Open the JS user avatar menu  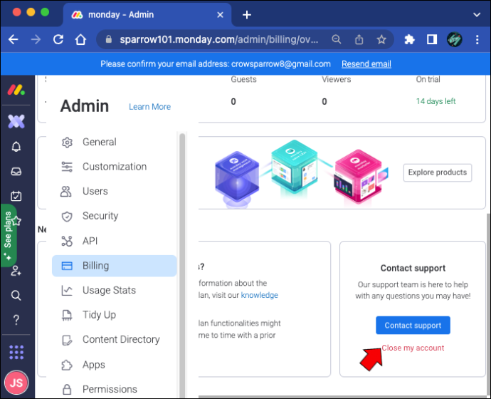[16, 383]
